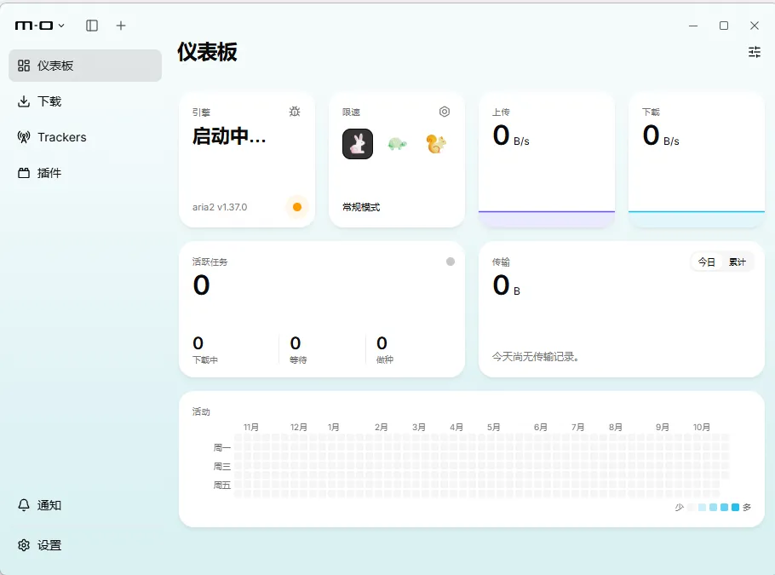Switch transfer view to 今日
775x575 pixels.
point(706,262)
